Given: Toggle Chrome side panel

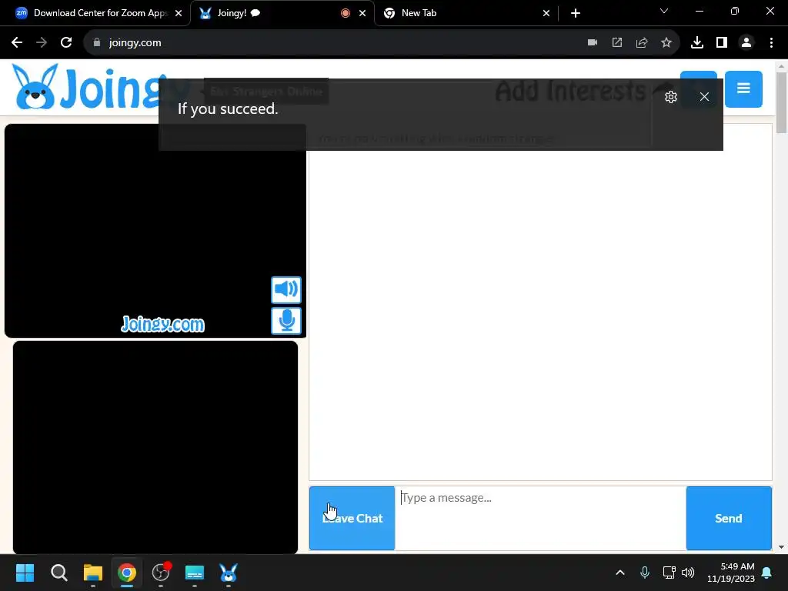Looking at the screenshot, I should click(x=722, y=43).
